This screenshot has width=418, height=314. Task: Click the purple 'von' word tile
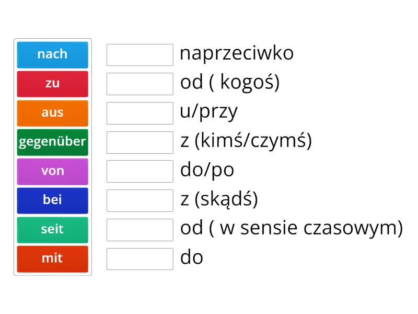point(52,171)
